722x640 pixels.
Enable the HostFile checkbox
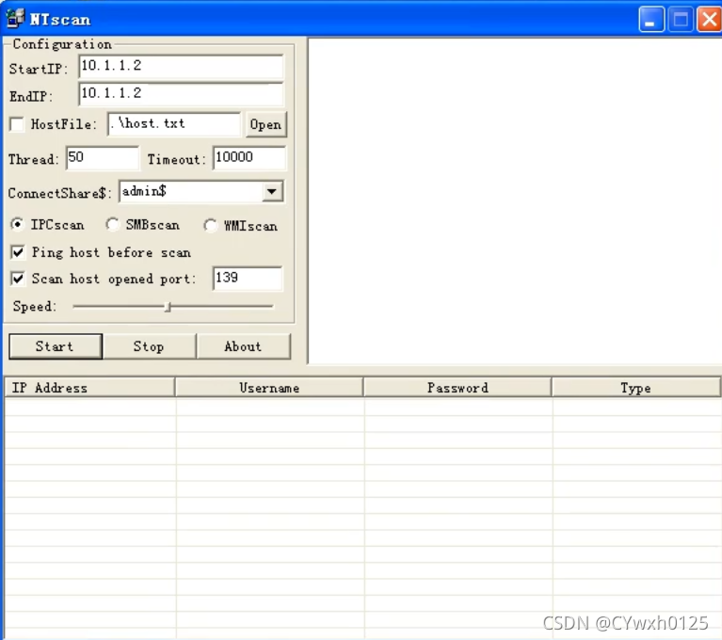[x=17, y=124]
